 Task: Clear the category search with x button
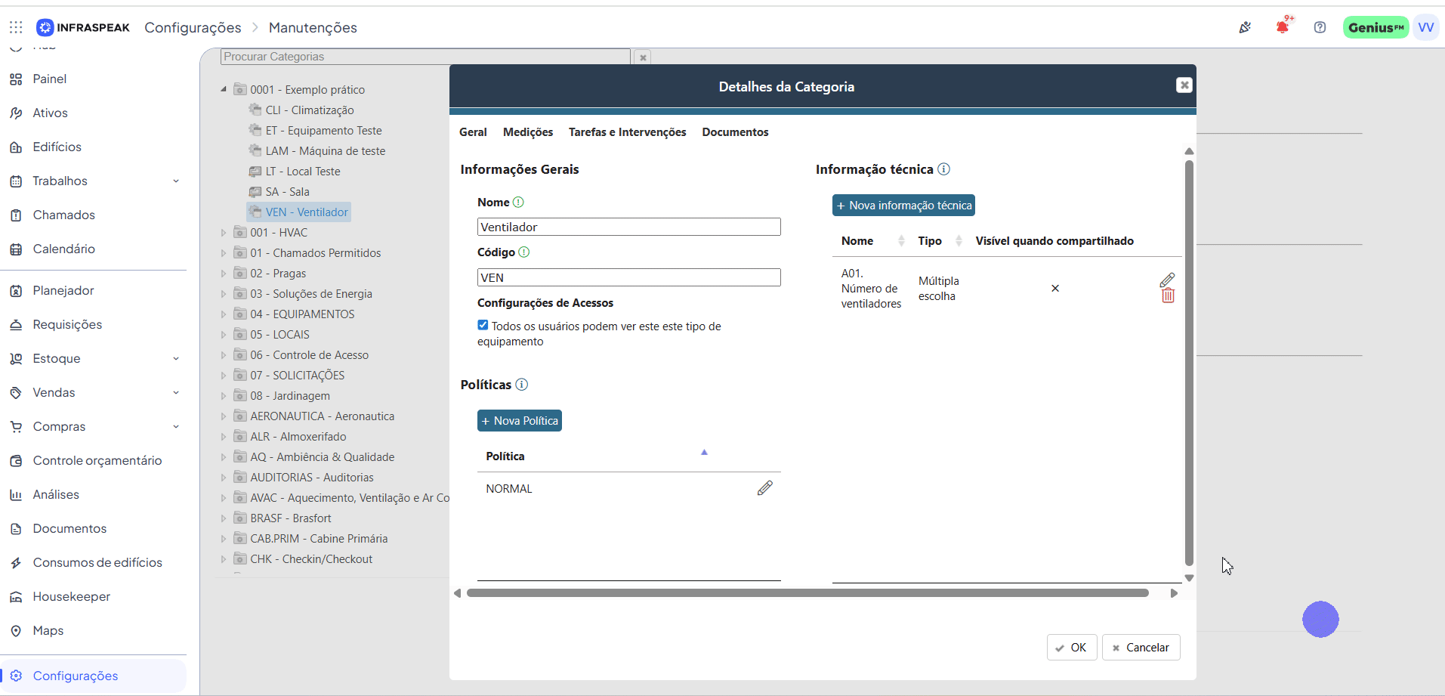643,57
